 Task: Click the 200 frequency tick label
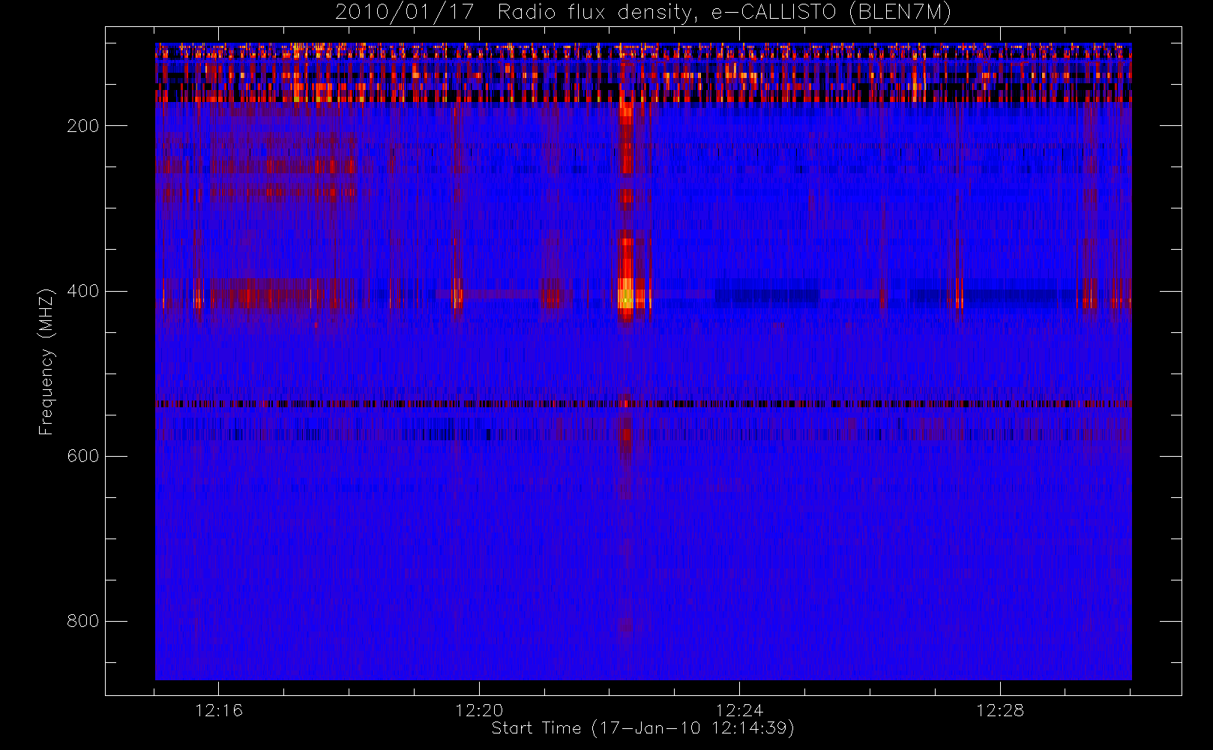pos(83,126)
